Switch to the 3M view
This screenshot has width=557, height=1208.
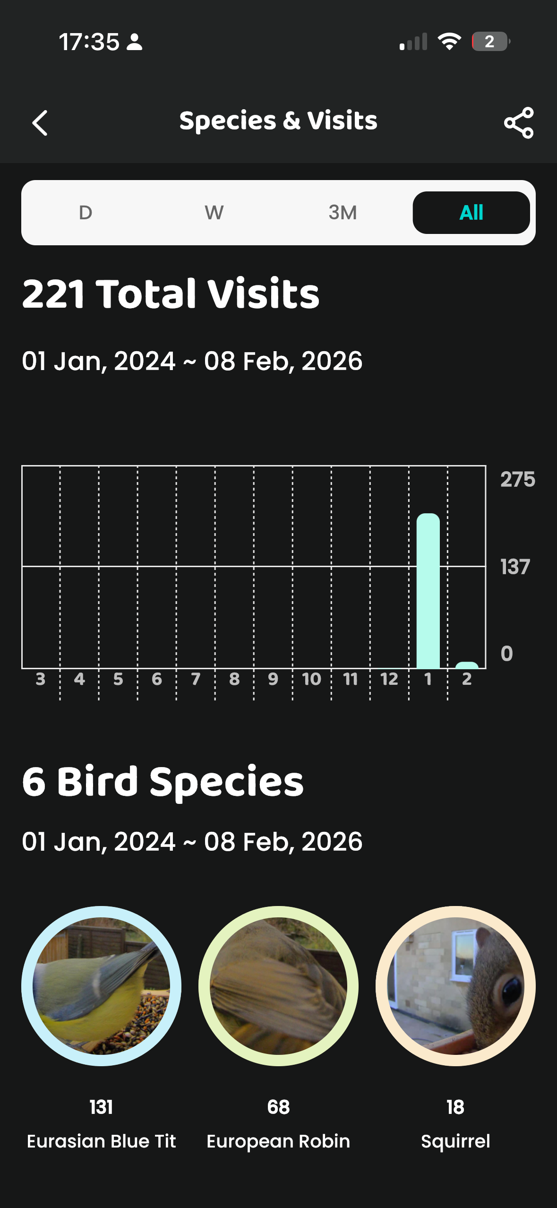pyautogui.click(x=343, y=213)
